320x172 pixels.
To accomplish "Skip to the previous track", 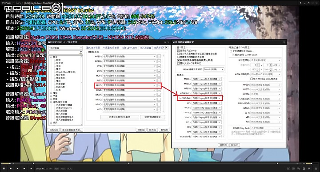I will coord(17,168).
